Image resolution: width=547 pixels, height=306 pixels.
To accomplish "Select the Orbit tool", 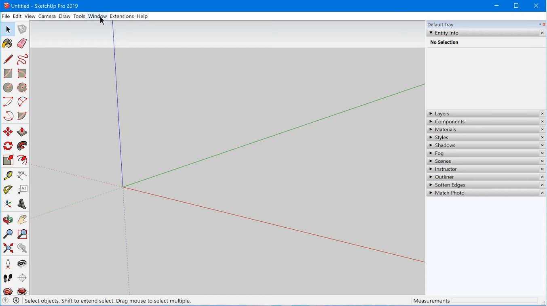I will 7,219.
